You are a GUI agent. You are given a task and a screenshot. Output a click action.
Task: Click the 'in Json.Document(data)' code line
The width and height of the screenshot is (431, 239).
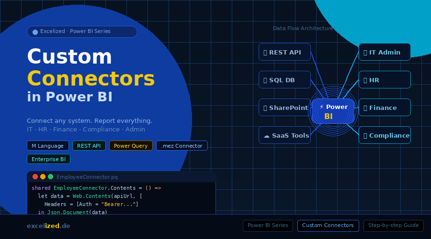[x=72, y=212]
